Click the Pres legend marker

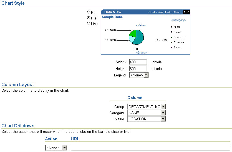tap(172, 27)
